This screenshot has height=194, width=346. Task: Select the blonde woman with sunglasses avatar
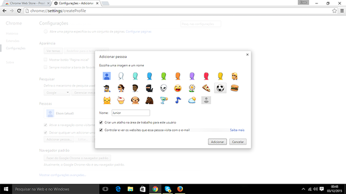235,76
